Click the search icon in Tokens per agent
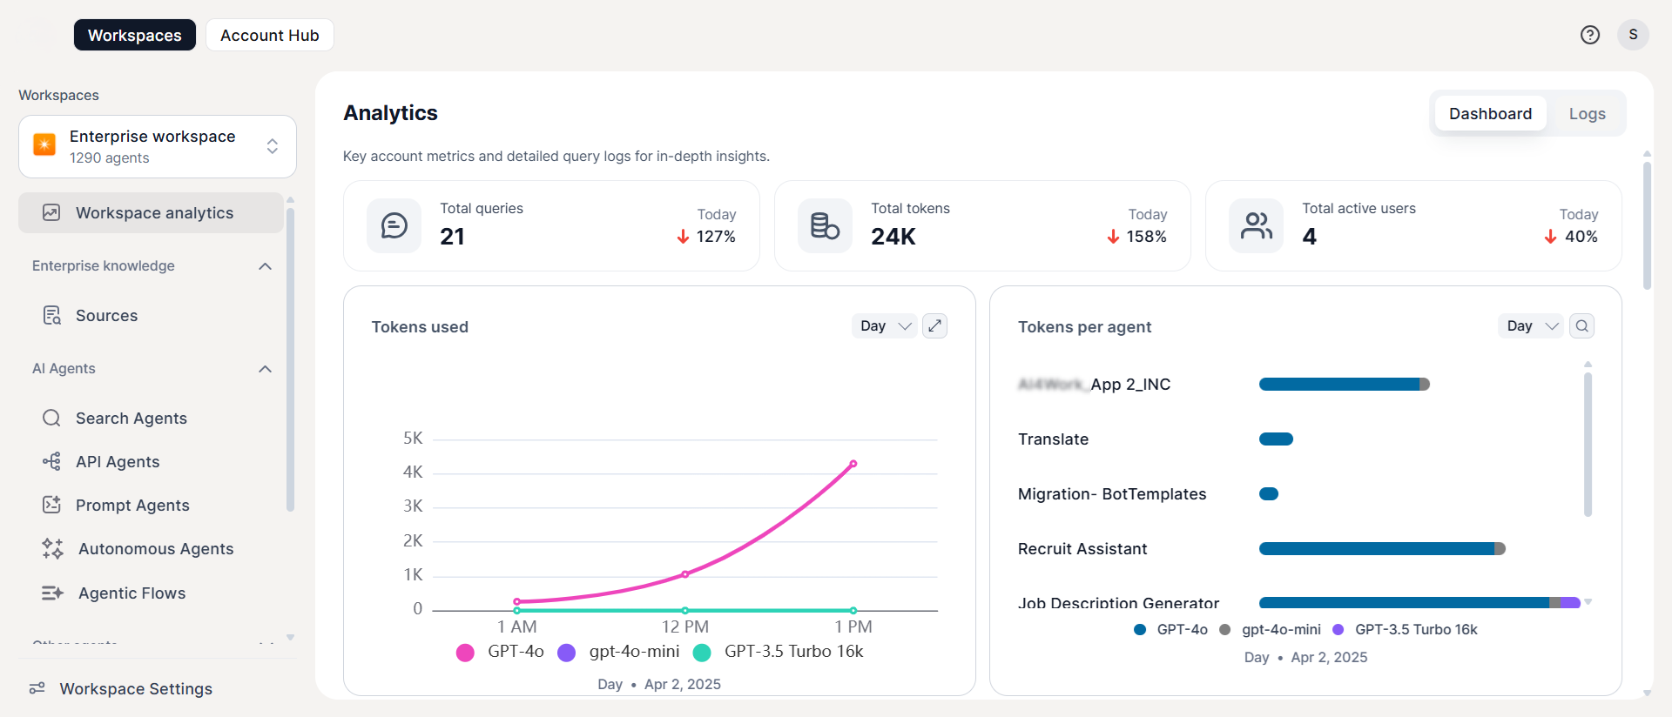The height and width of the screenshot is (717, 1672). (1582, 325)
